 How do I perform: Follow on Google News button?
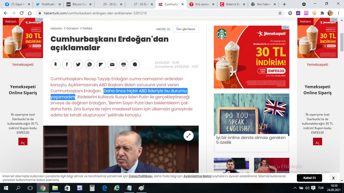click(186, 29)
